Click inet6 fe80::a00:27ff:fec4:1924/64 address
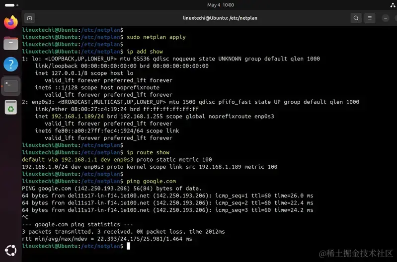This screenshot has width=397, height=262. pos(99,131)
